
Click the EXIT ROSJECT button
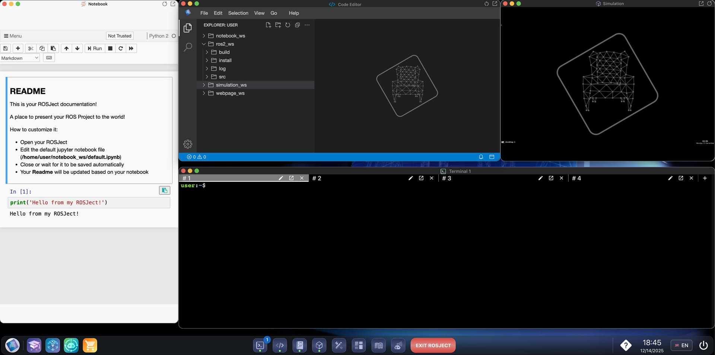[433, 346]
